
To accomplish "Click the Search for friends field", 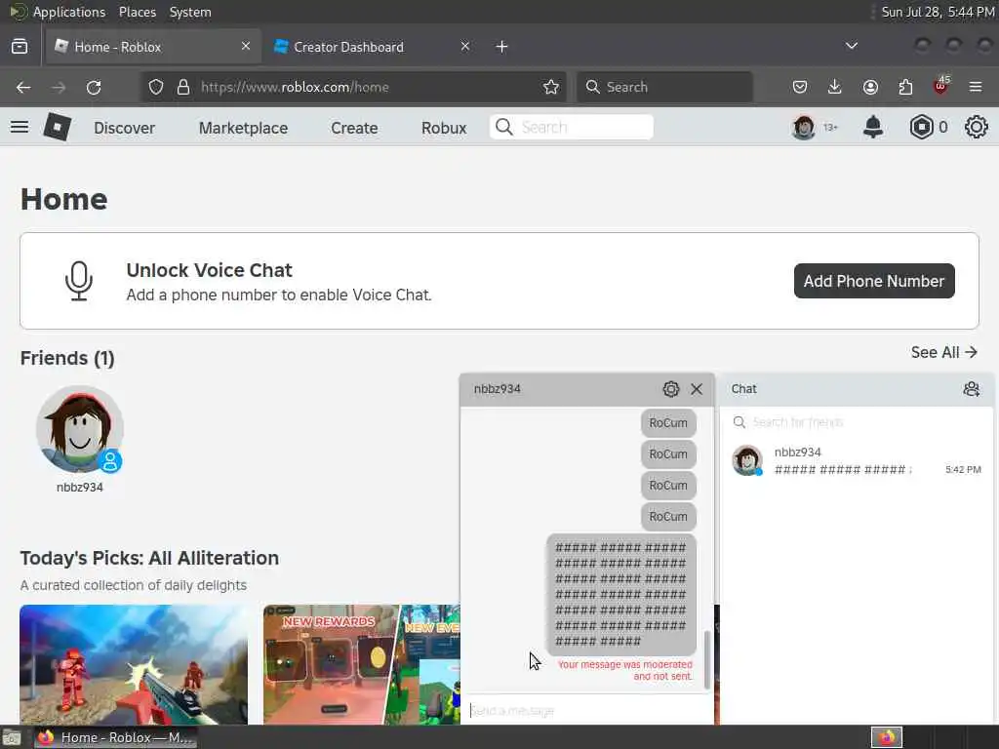I will point(857,422).
